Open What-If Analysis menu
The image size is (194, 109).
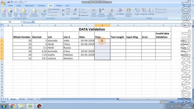click(129, 12)
